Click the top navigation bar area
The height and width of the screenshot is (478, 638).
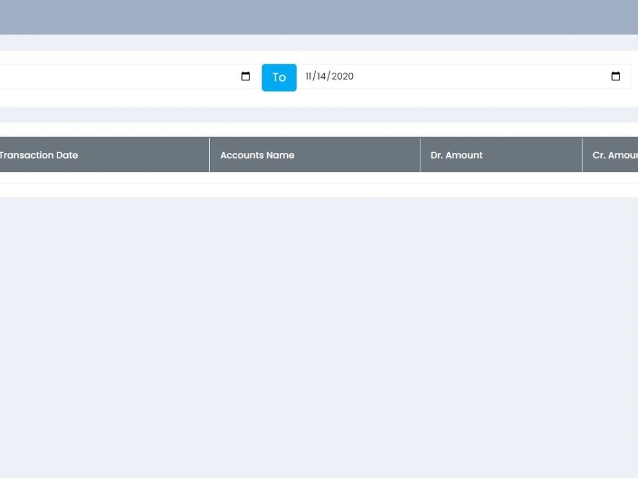pos(319,16)
